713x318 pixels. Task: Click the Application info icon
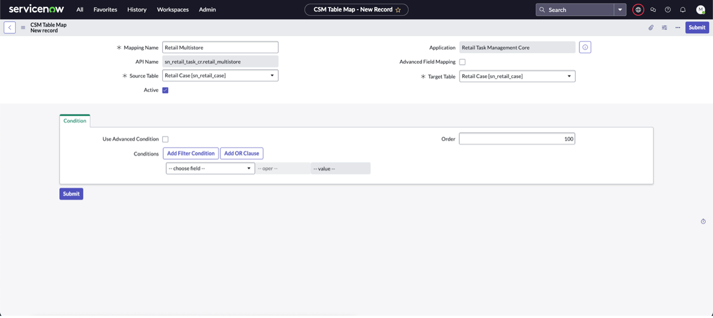(585, 47)
